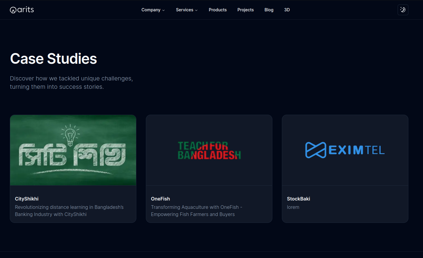Screen dimensions: 423x258
Task: Open the 3D page
Action: (x=287, y=10)
